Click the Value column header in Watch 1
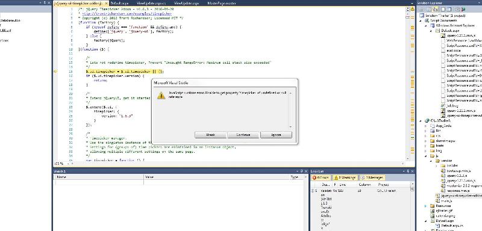482x231 pixels. tap(217, 177)
